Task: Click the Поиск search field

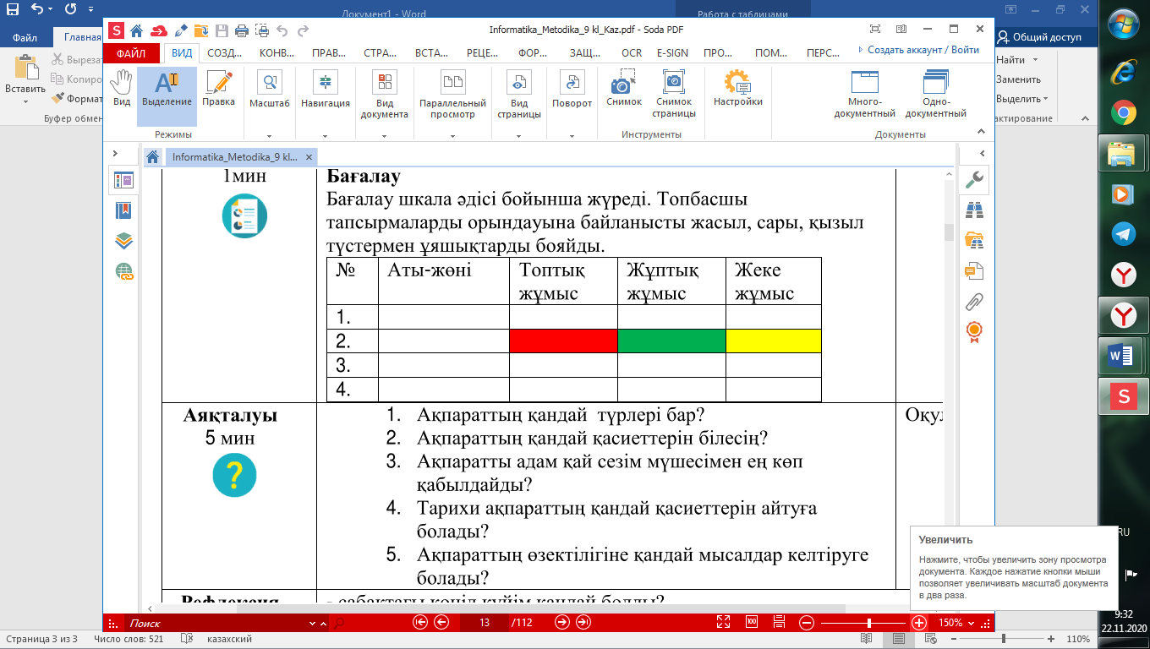Action: [x=216, y=623]
